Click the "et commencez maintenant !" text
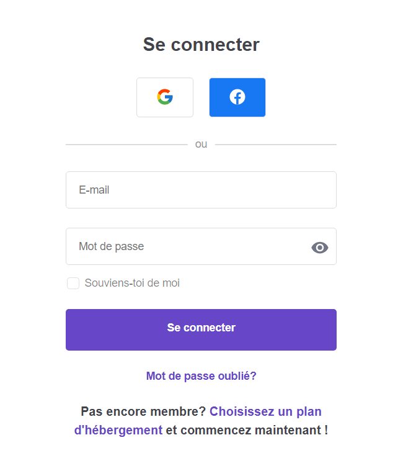Screen dimensions: 416x471 [247, 430]
